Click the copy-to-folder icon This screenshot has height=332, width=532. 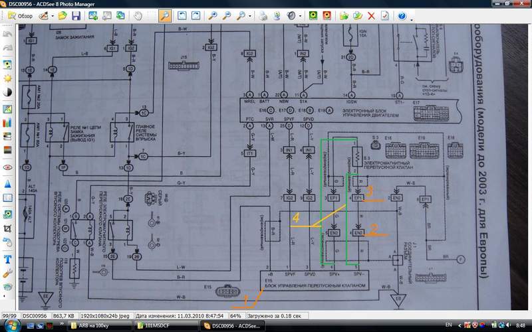point(344,16)
